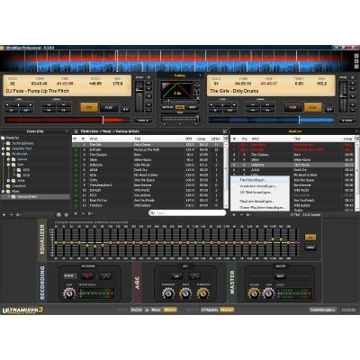Click the search field below the archive list
Screen dimensions: 360x360
click(x=187, y=212)
